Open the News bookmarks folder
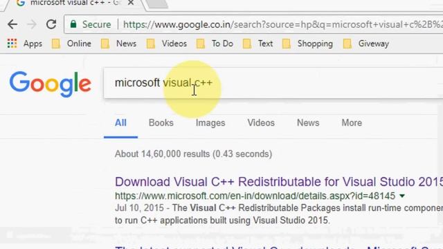The width and height of the screenshot is (443, 249). [118, 44]
